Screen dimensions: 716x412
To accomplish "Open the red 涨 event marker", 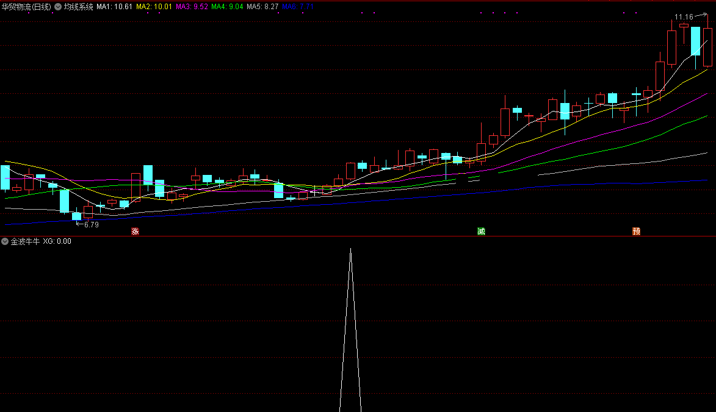I will 135,231.
